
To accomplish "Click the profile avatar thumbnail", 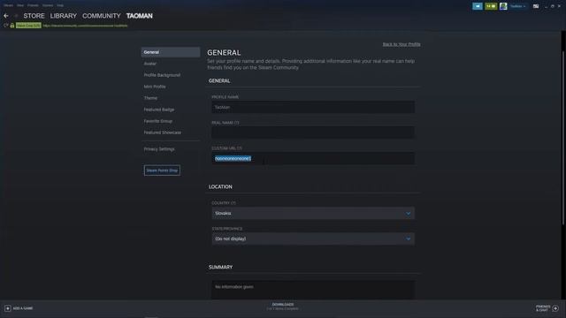I will click(503, 6).
